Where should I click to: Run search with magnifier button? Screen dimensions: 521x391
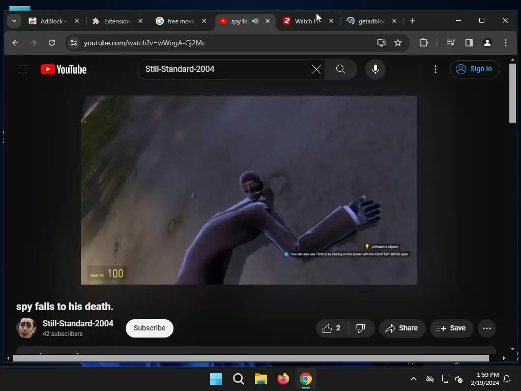point(340,69)
